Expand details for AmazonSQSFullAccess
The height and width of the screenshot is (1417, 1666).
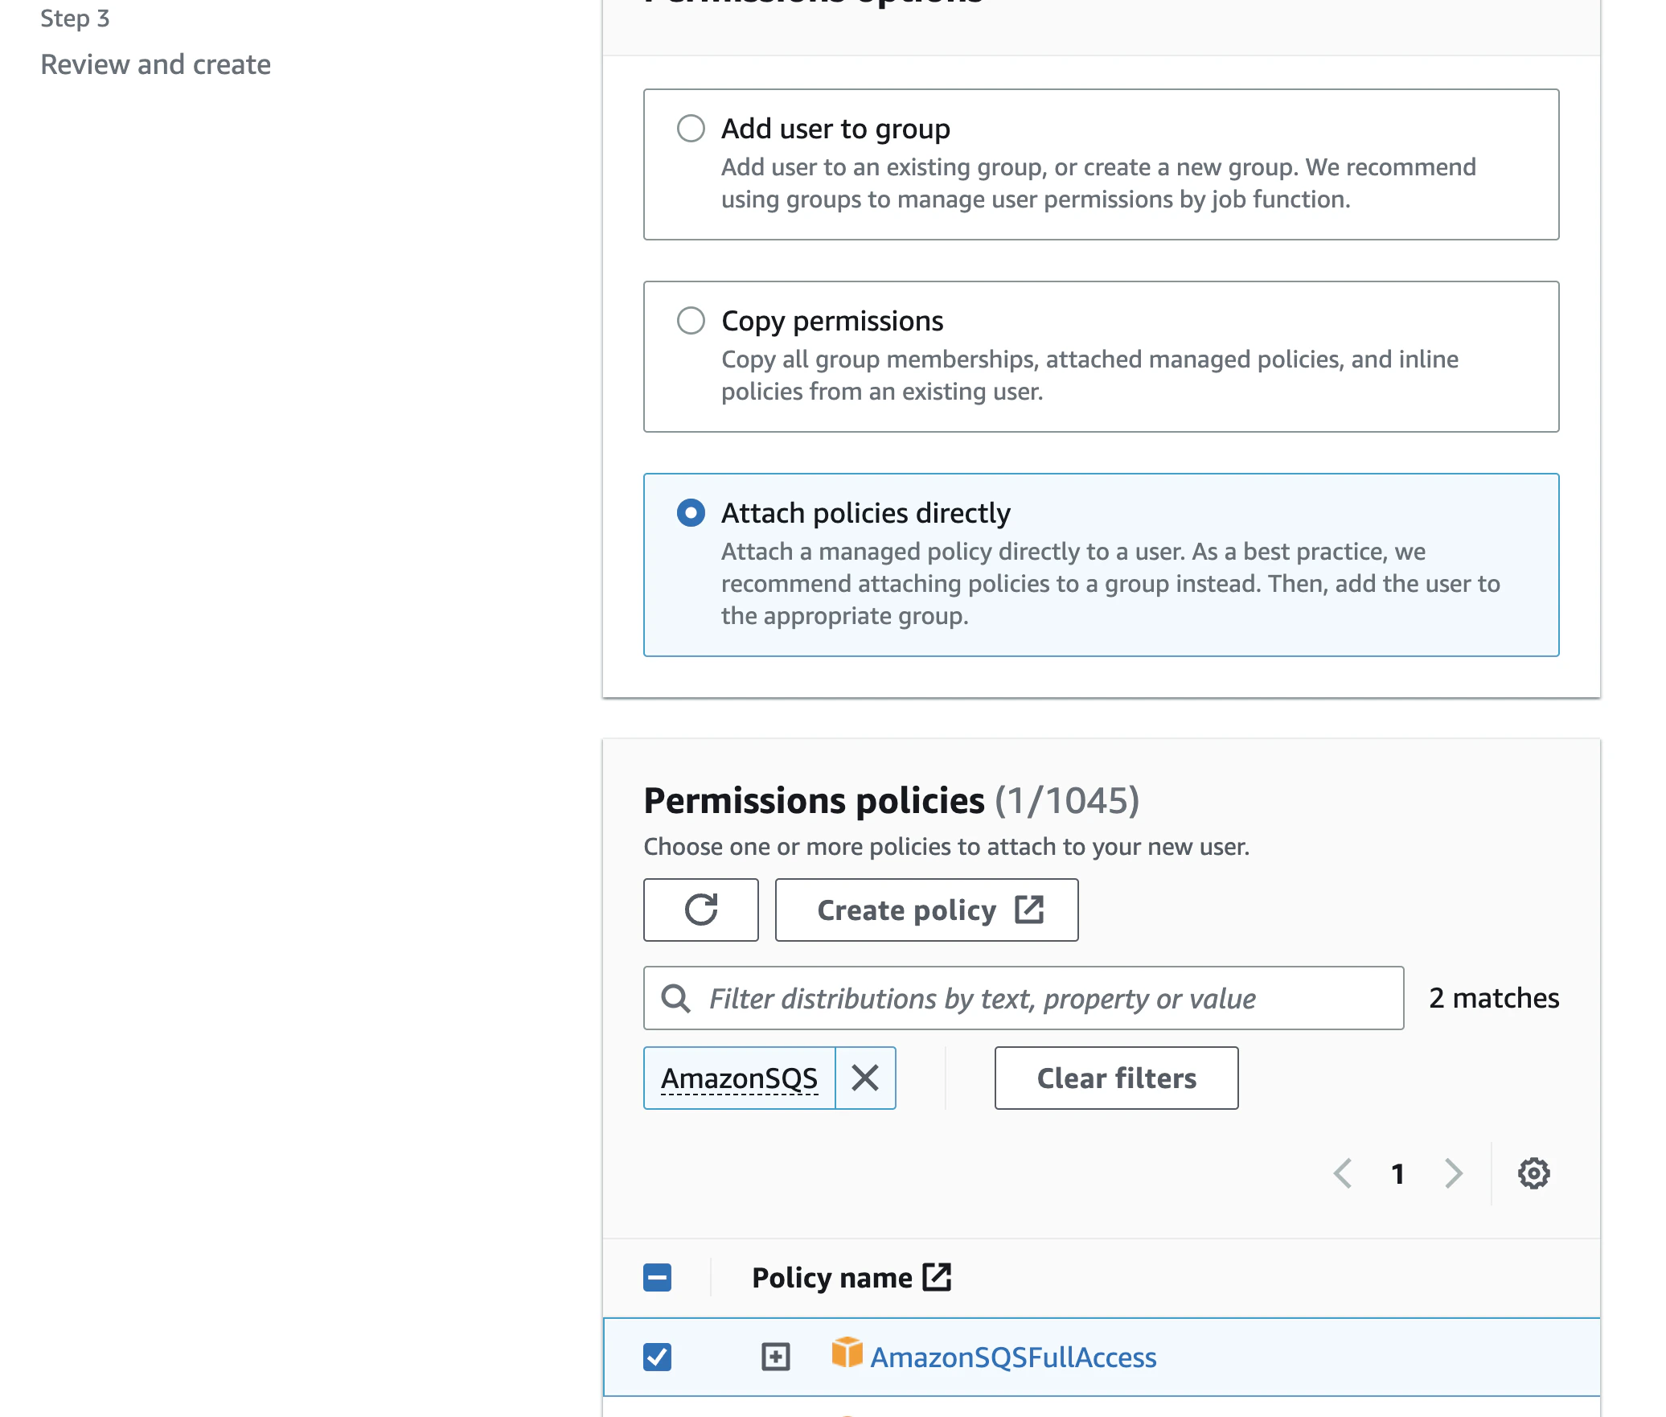click(x=774, y=1357)
